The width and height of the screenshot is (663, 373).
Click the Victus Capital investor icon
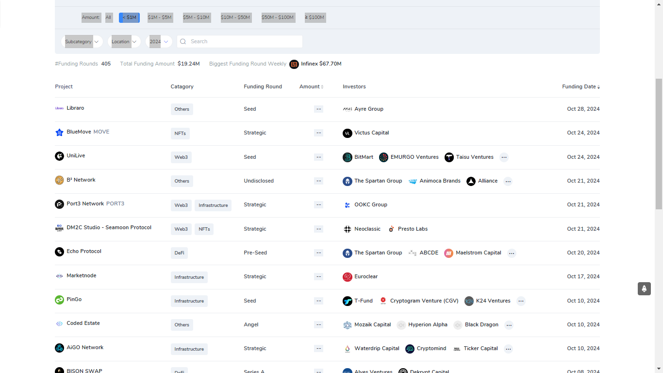tap(348, 133)
